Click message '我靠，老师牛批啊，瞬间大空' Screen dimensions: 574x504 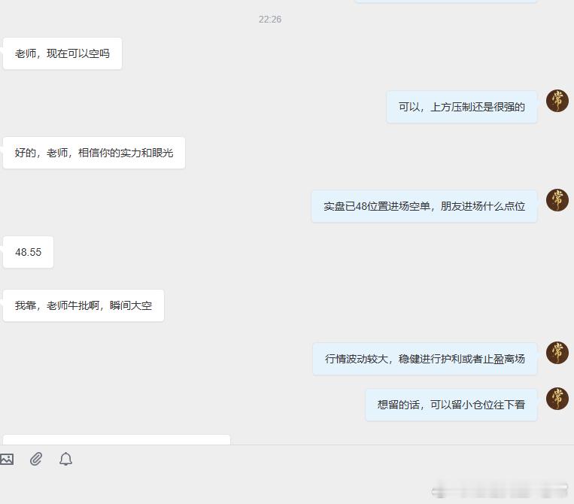pyautogui.click(x=84, y=305)
